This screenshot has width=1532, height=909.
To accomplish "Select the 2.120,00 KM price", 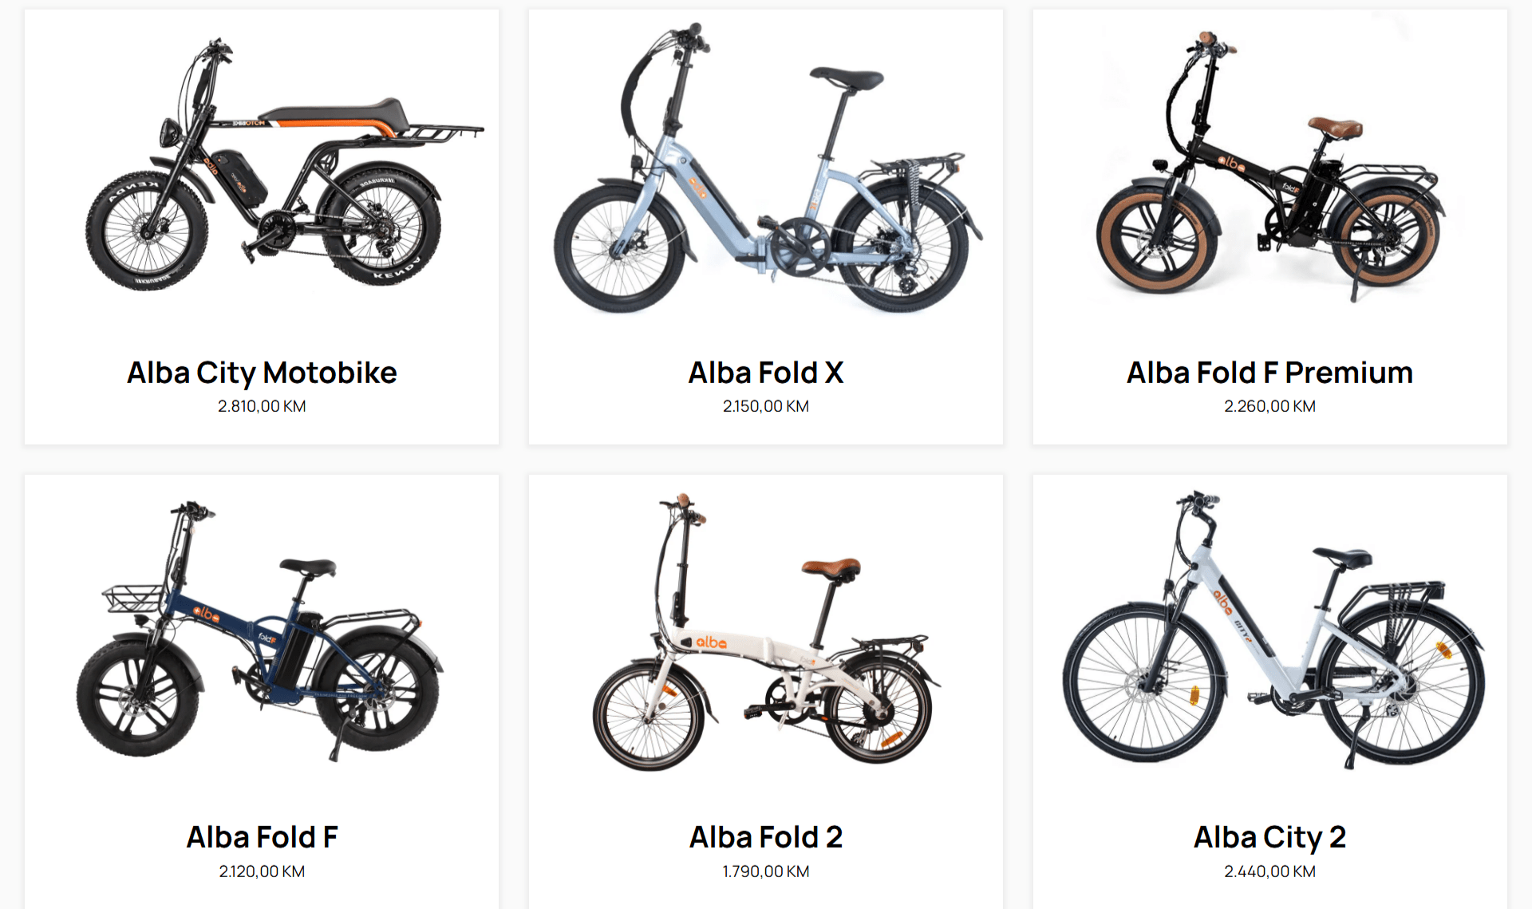I will (262, 871).
